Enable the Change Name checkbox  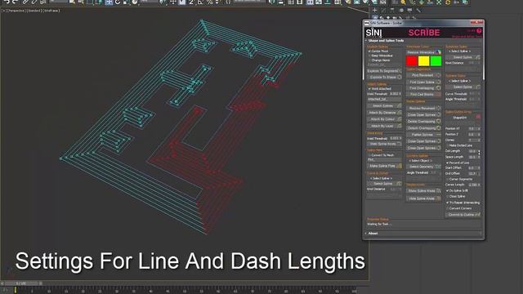369,60
